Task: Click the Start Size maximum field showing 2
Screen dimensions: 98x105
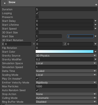Action: point(80,36)
